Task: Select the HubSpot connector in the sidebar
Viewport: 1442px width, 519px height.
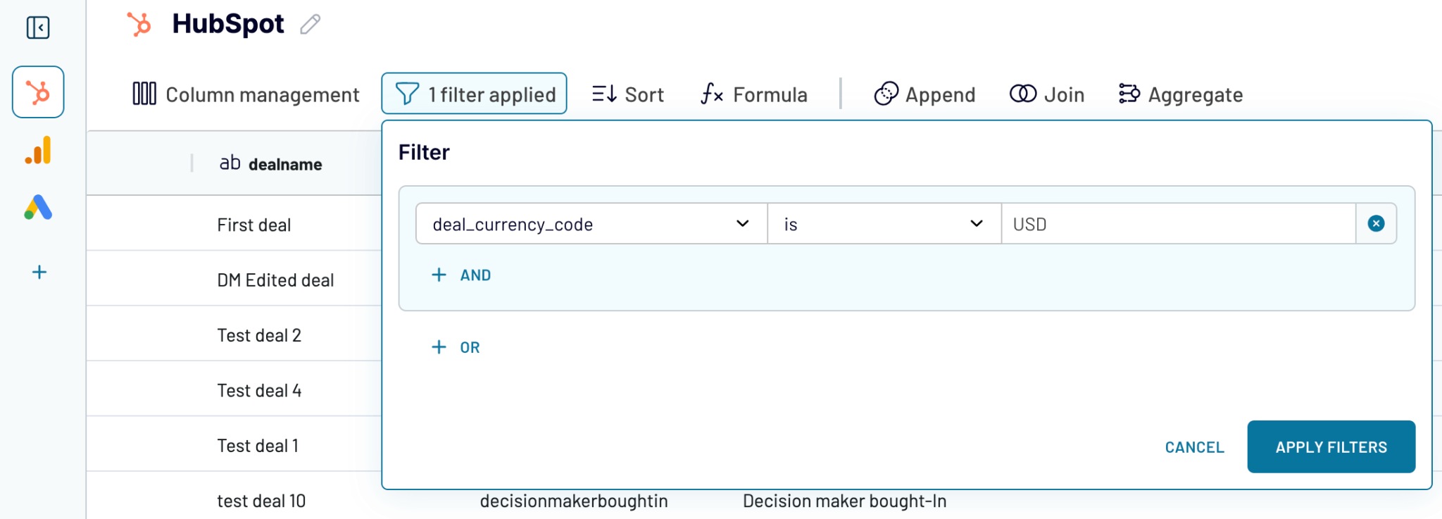Action: click(38, 92)
